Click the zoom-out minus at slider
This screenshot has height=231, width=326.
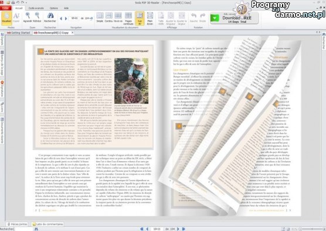pos(300,229)
